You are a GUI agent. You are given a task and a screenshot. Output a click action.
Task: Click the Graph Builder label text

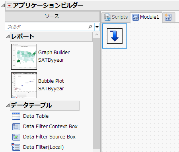tap(54, 53)
